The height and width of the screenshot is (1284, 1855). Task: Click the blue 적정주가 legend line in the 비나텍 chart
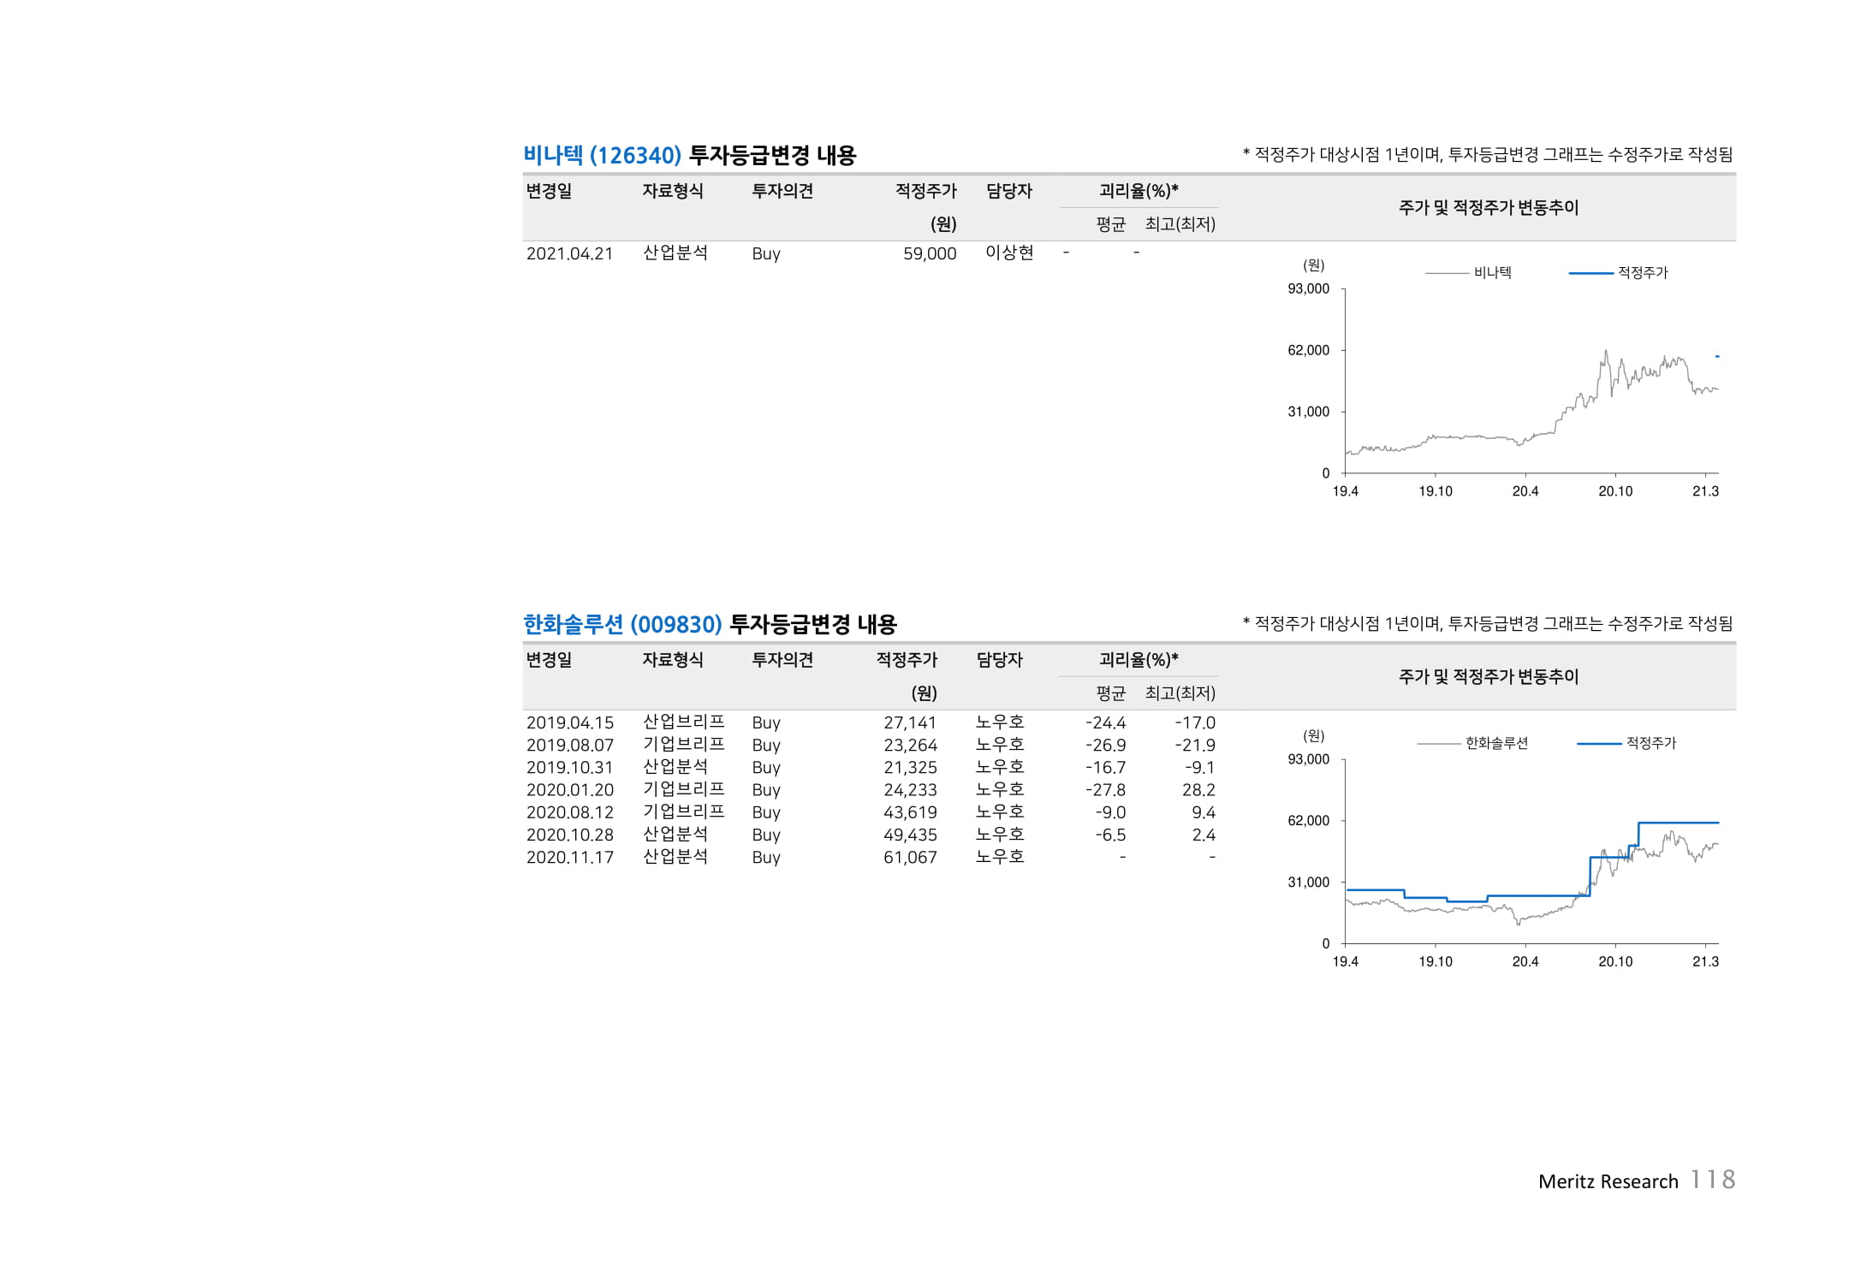coord(1590,273)
